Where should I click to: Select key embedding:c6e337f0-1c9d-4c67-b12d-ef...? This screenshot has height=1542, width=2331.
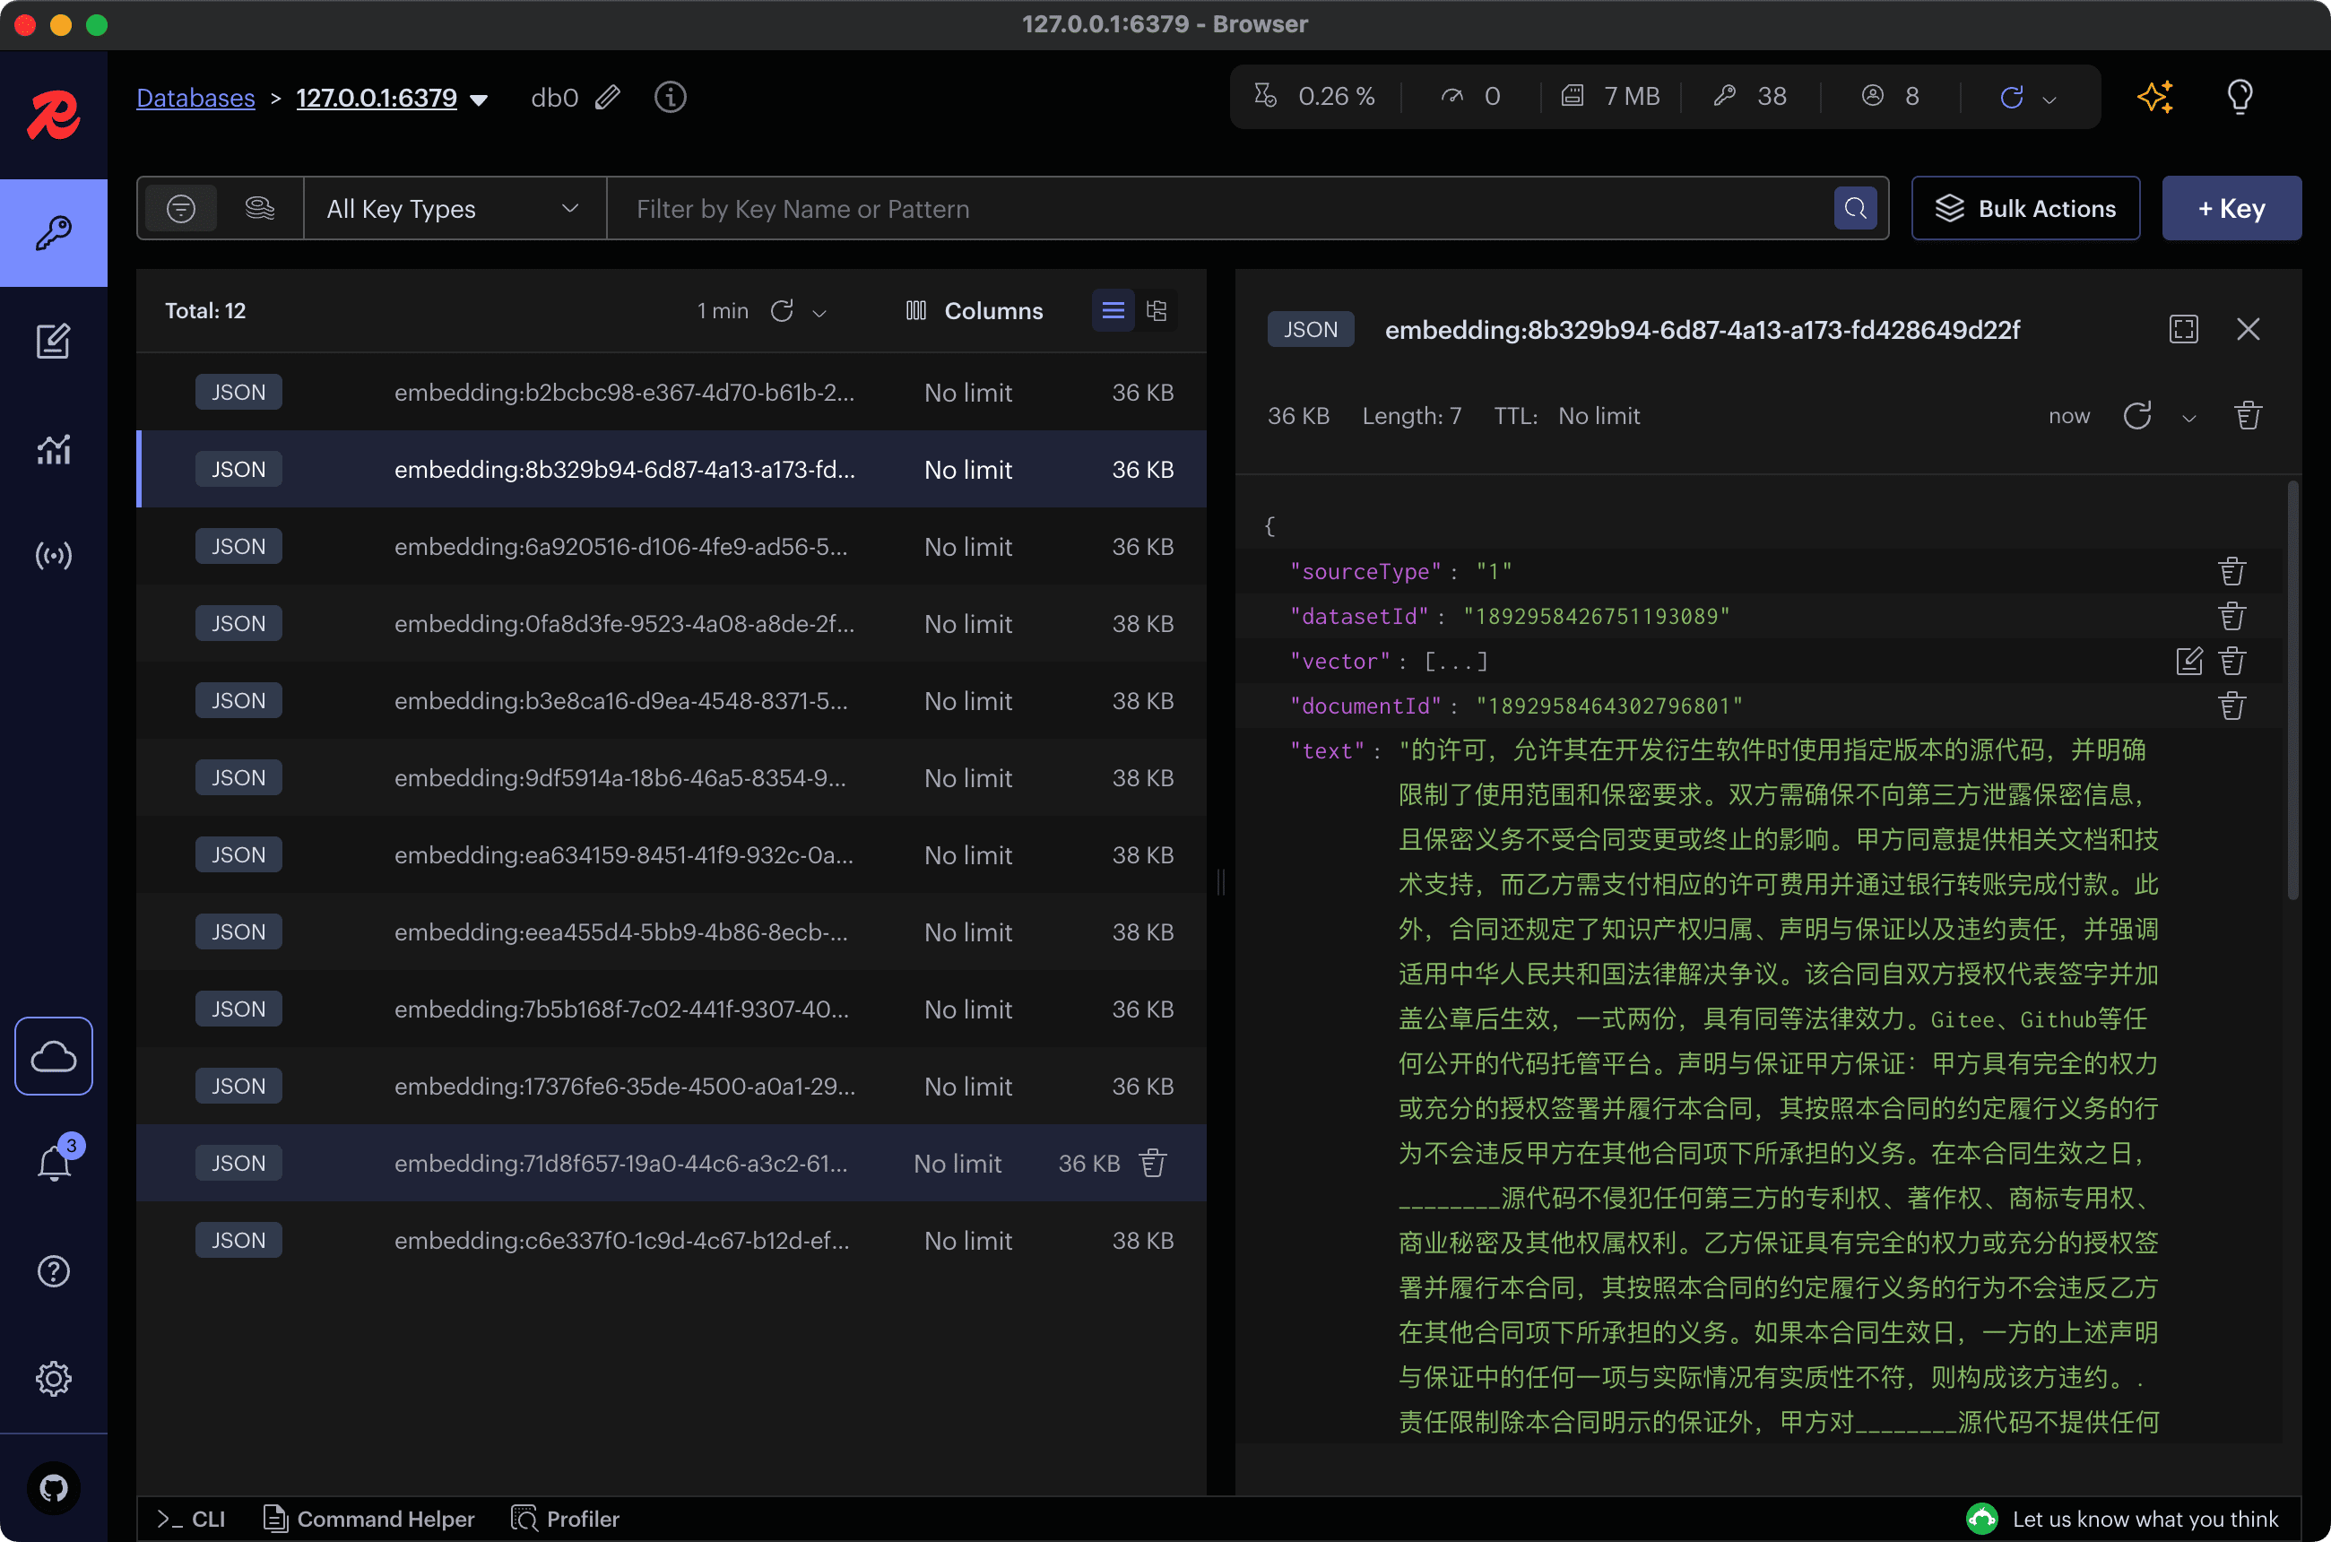[x=672, y=1241]
